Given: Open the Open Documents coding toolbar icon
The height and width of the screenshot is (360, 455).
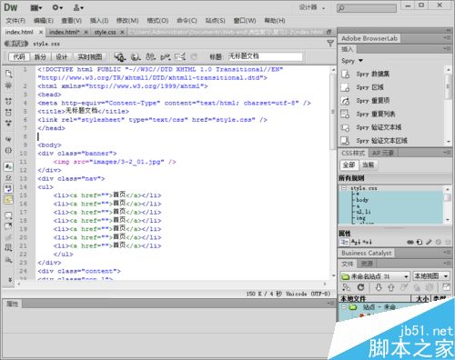Looking at the screenshot, I should tap(8, 74).
